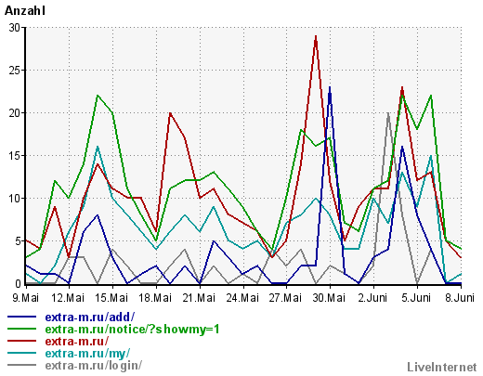483x376 pixels.
Task: Click the 0 value on y-axis
Action: (x=18, y=284)
